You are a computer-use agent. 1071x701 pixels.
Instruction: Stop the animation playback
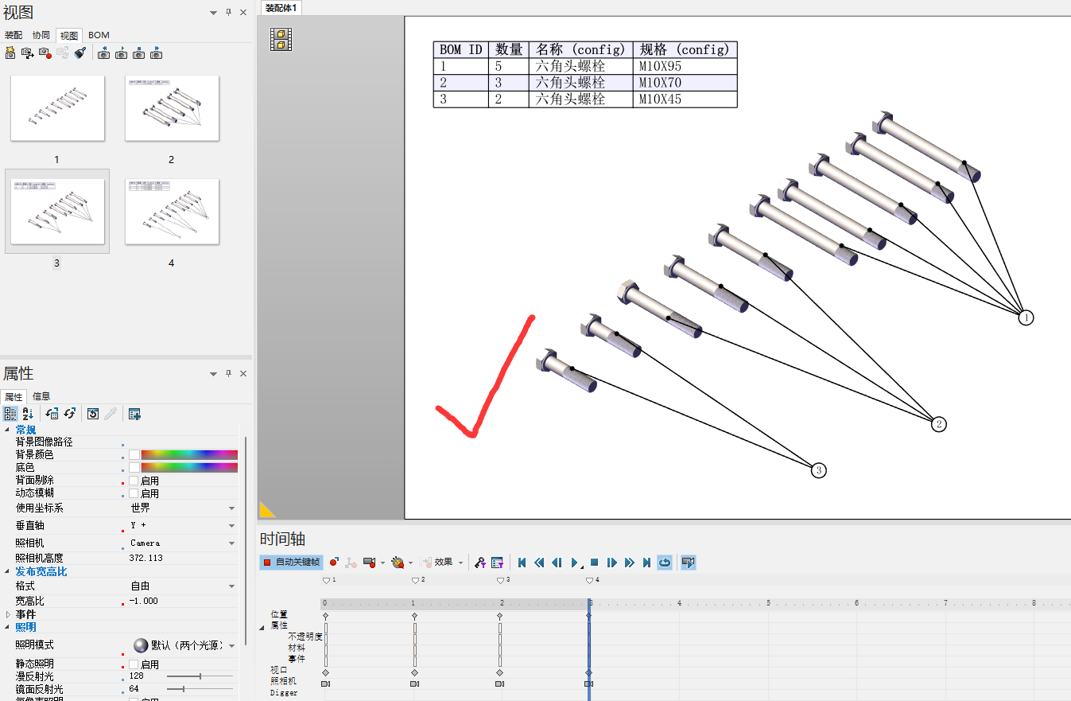coord(594,563)
